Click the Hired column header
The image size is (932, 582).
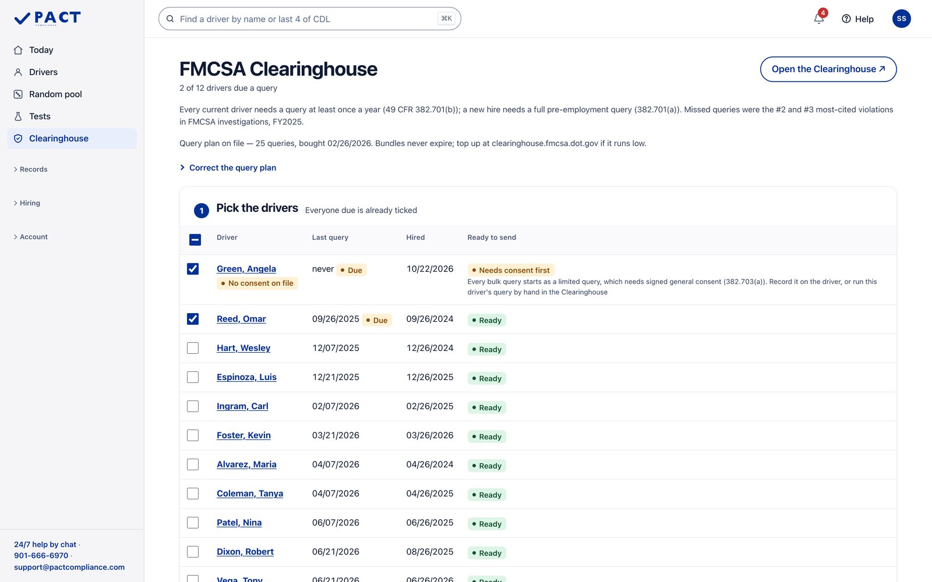[415, 237]
